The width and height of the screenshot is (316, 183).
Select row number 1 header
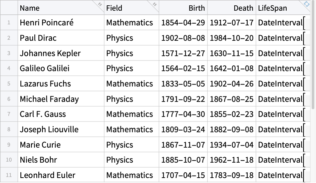point(9,23)
